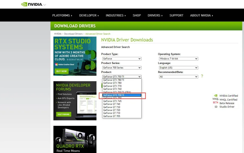Click the WHQL Certified legend text
The width and height of the screenshot is (244, 153).
point(228,100)
